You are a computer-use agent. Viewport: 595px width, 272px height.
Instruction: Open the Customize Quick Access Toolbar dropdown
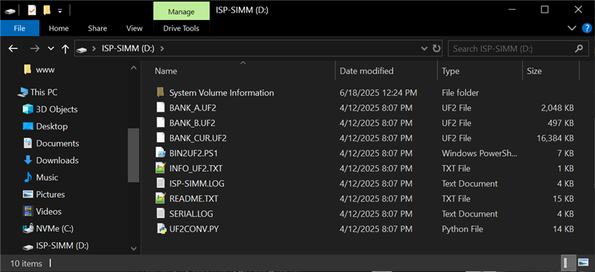tap(60, 11)
